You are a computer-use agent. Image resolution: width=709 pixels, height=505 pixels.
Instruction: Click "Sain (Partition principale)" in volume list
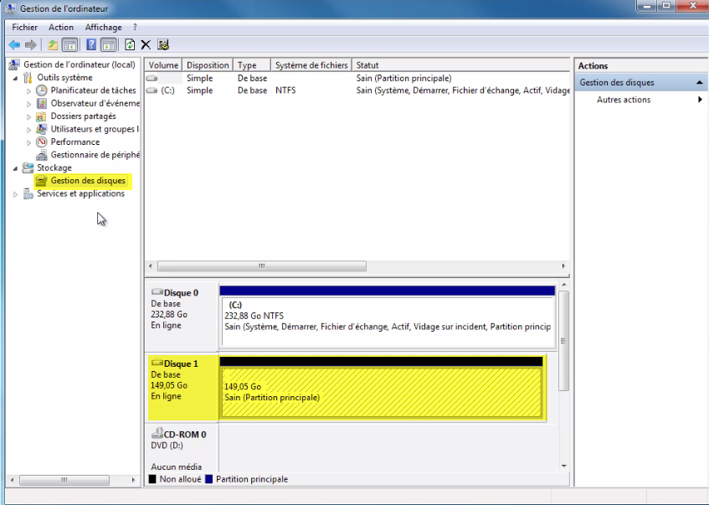click(x=403, y=78)
